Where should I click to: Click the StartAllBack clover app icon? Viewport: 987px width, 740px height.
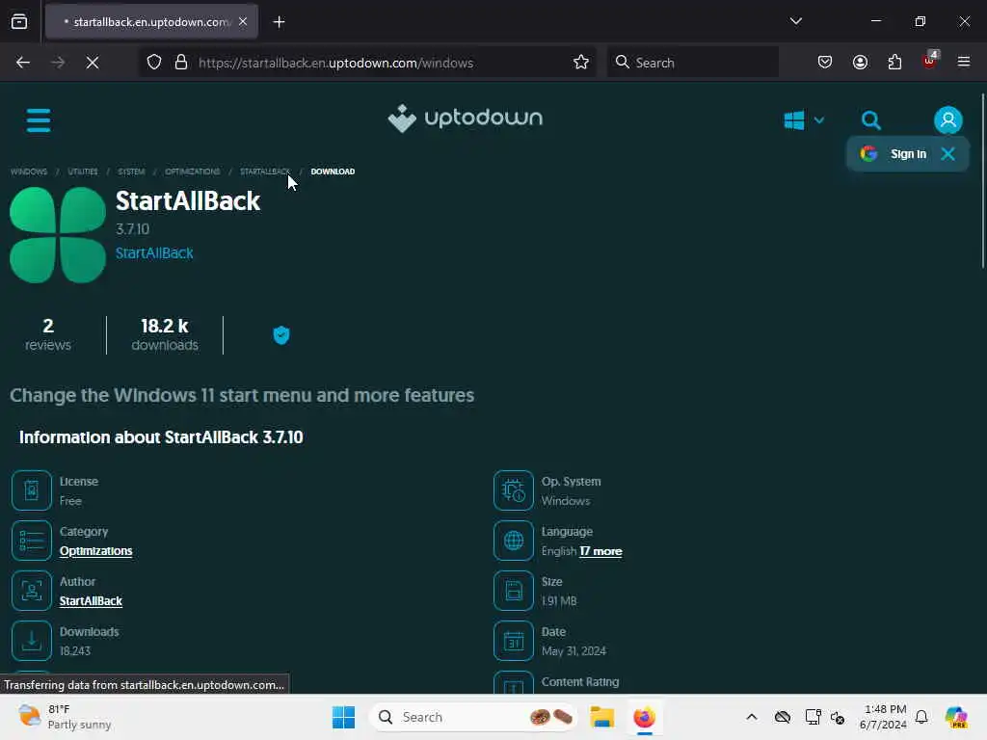pyautogui.click(x=58, y=235)
